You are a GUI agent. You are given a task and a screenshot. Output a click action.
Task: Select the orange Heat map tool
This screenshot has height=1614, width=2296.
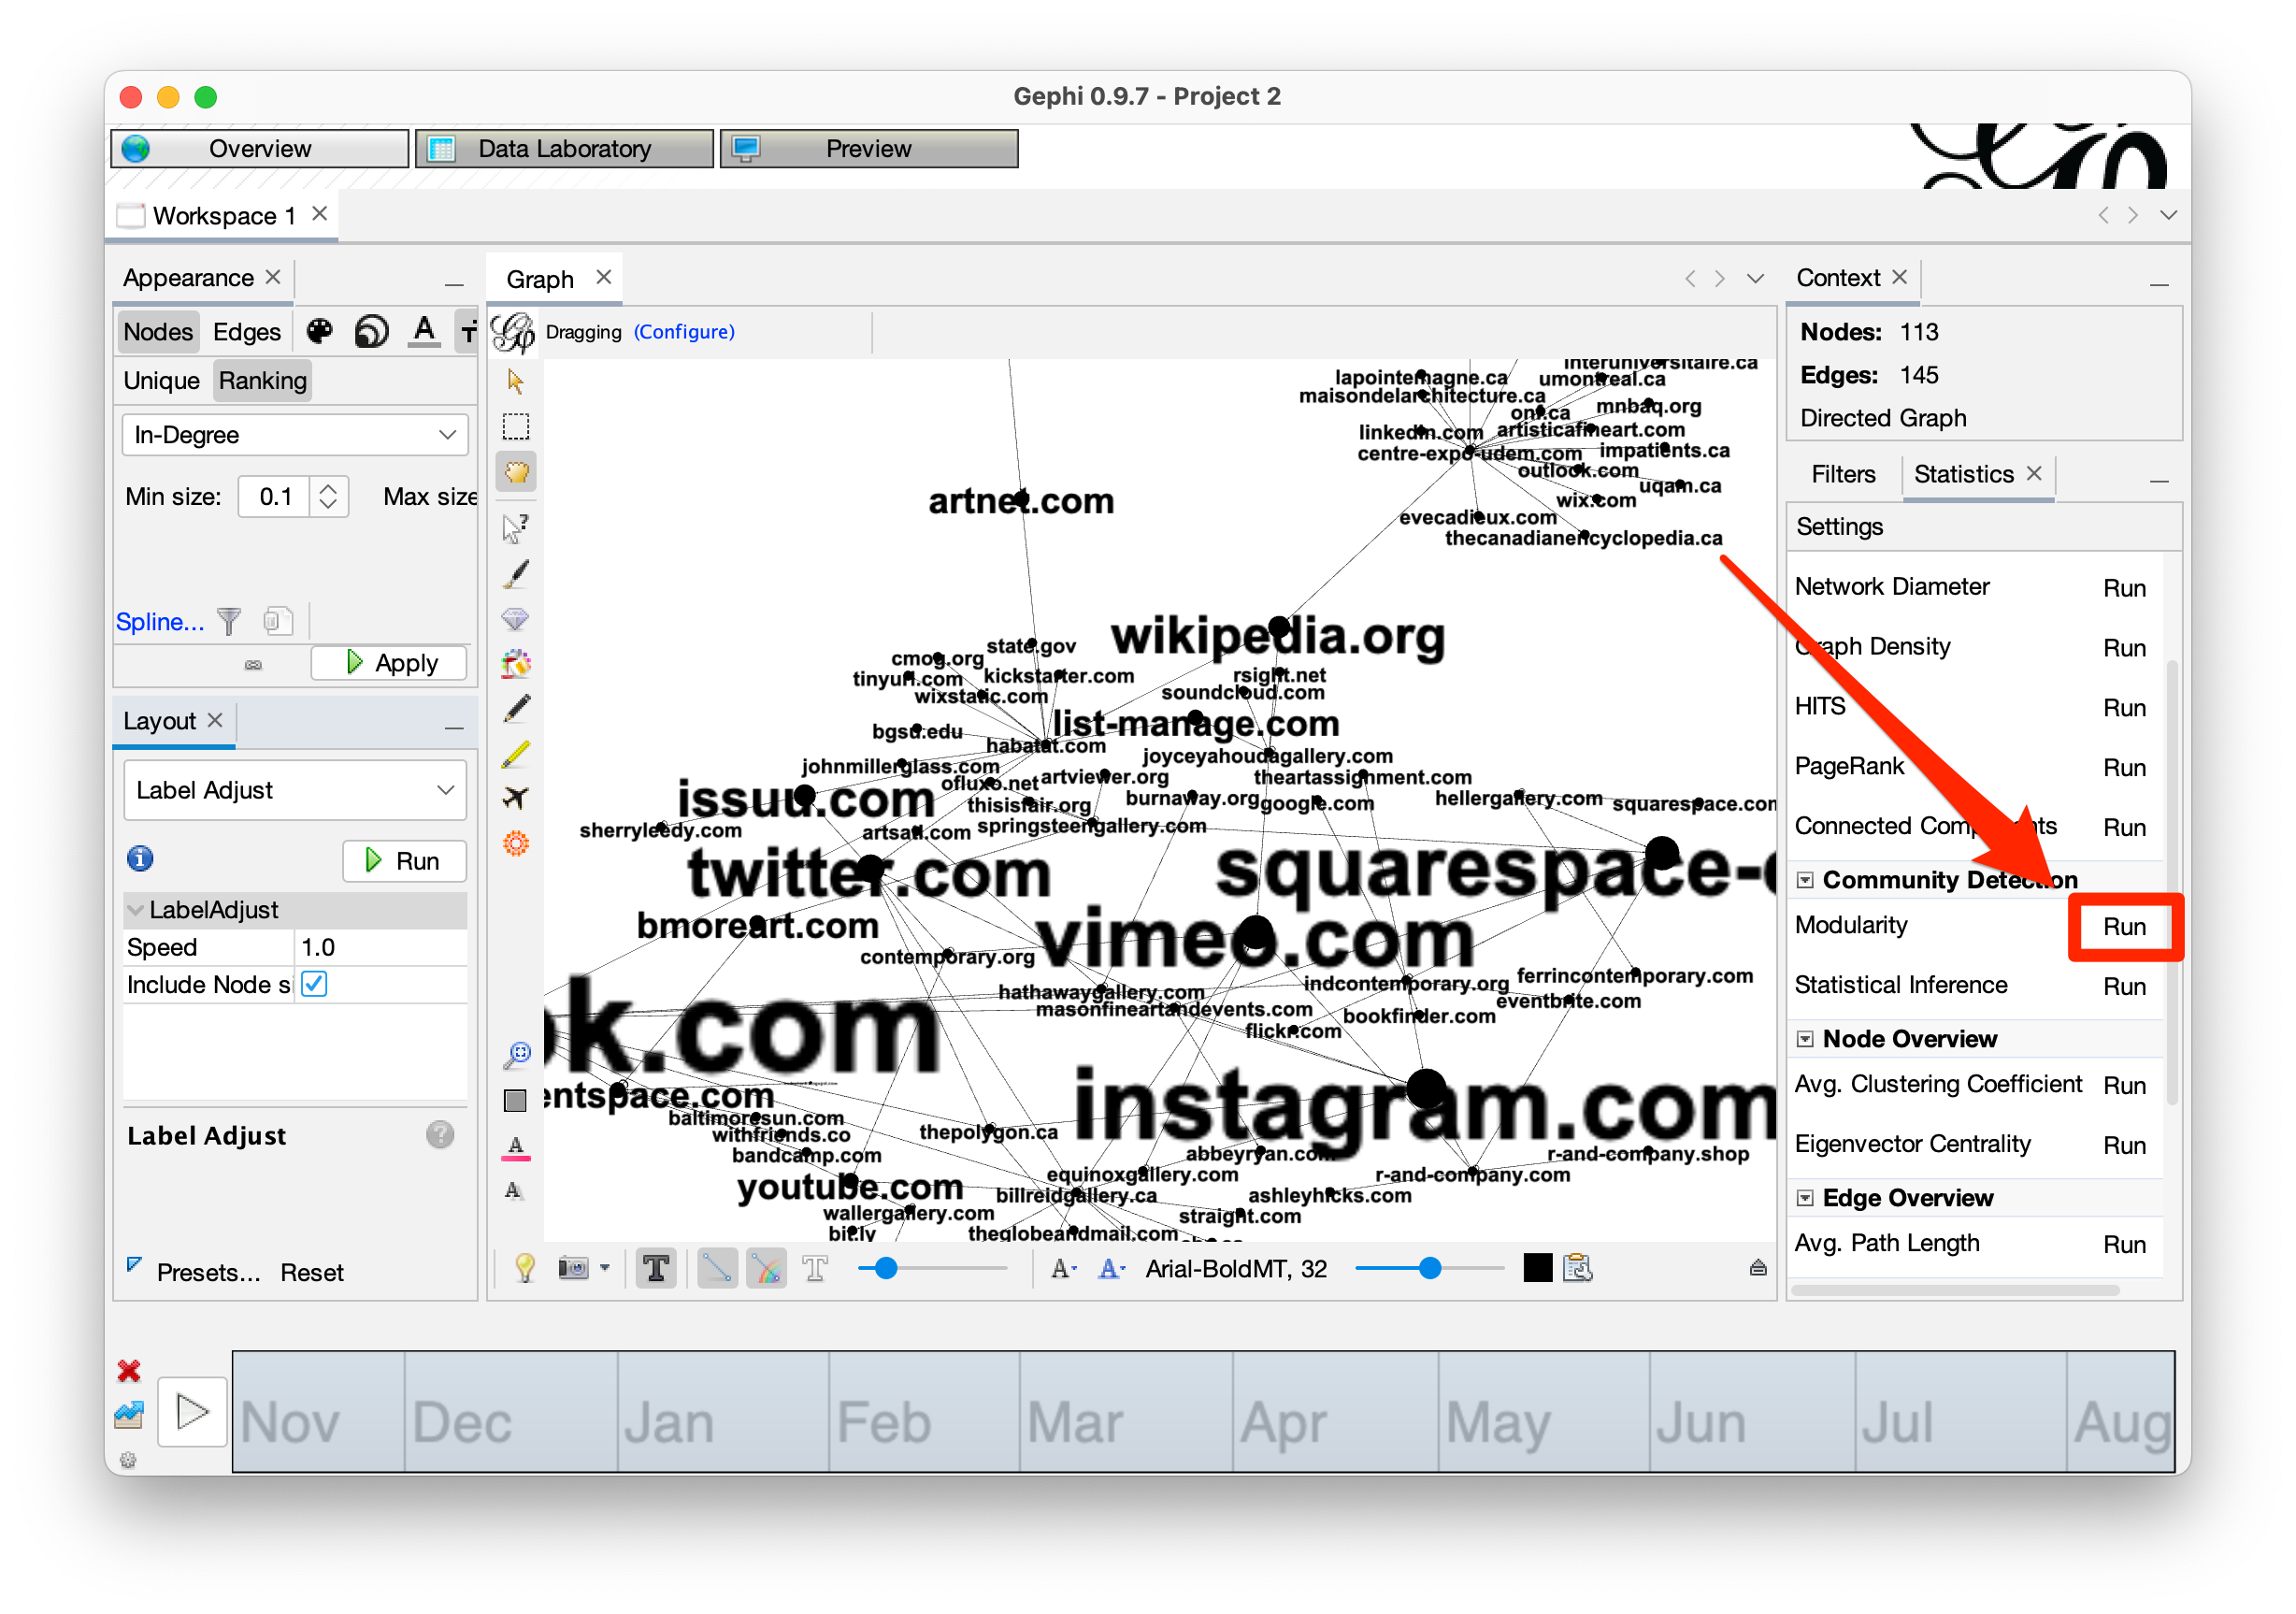point(516,843)
